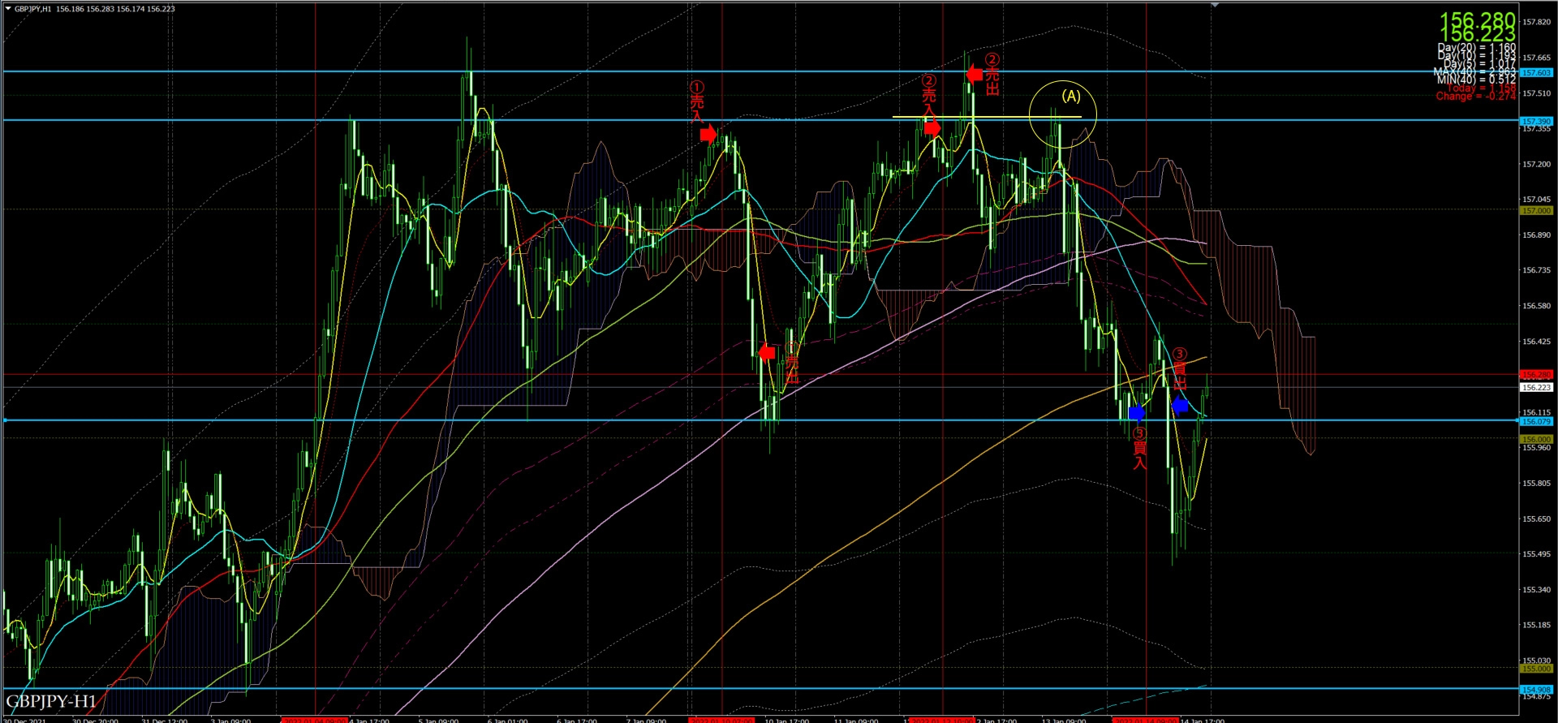This screenshot has width=1558, height=723.
Task: Click the 155.805 price scale label
Action: tap(1537, 484)
